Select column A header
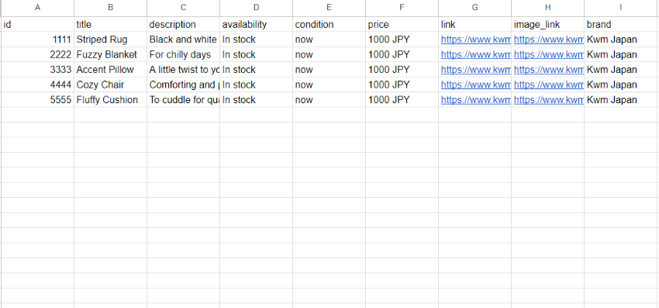The width and height of the screenshot is (659, 308). tap(37, 8)
